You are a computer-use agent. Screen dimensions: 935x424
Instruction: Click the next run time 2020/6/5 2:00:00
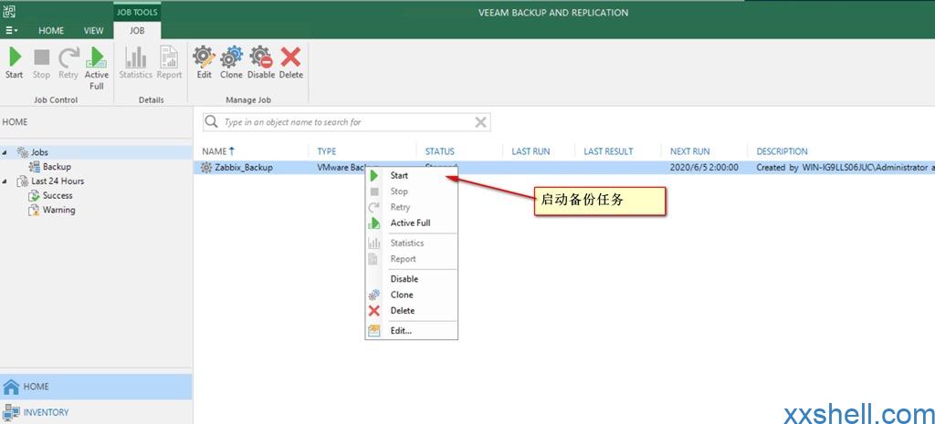pyautogui.click(x=704, y=168)
